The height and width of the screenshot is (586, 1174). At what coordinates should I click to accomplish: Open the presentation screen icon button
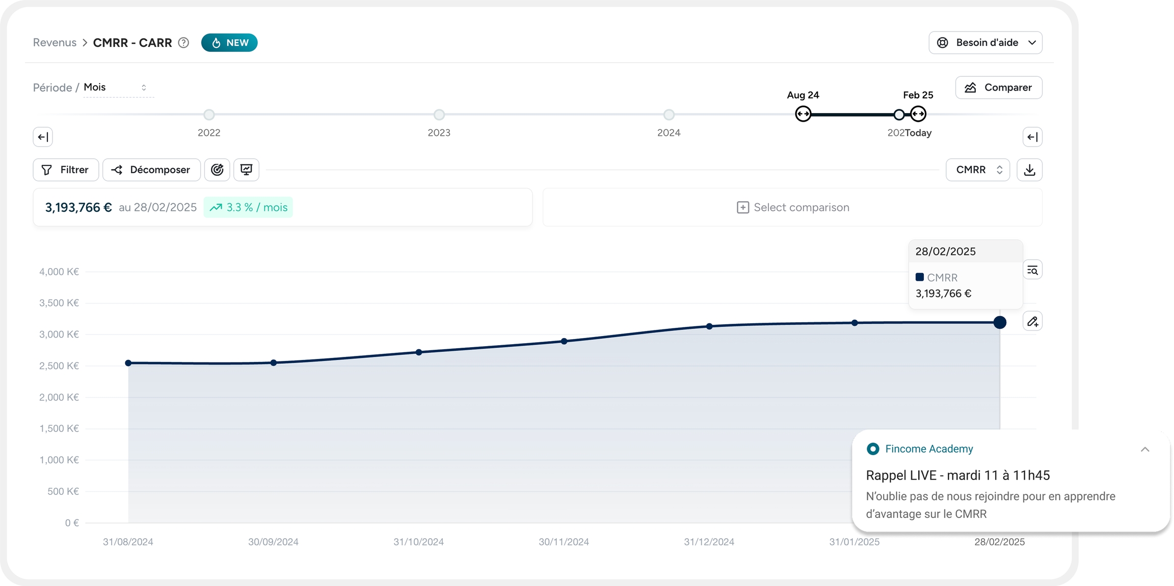pos(246,170)
